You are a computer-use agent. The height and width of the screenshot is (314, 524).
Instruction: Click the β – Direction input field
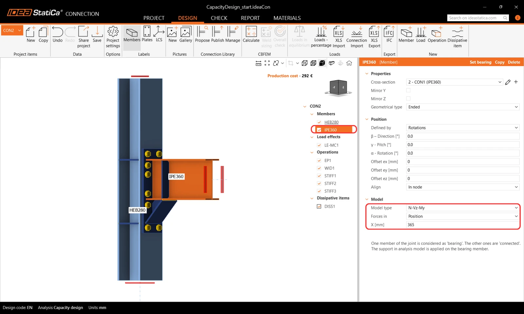[463, 136]
